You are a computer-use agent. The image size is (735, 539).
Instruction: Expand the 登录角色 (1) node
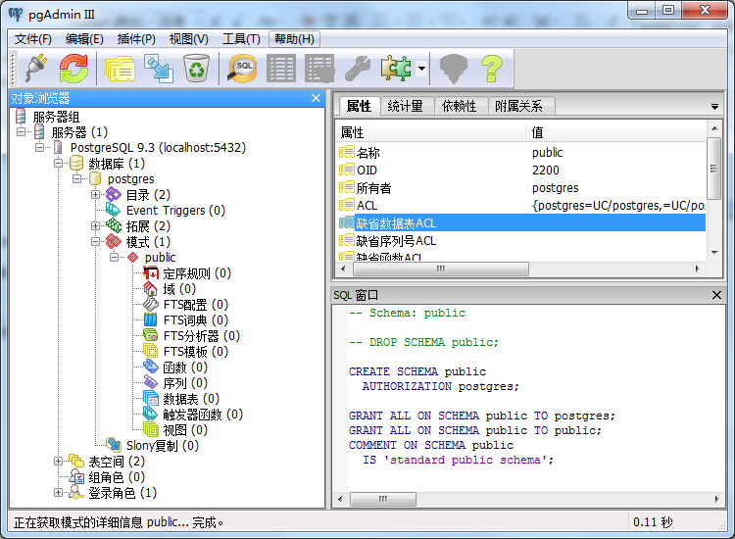point(58,493)
